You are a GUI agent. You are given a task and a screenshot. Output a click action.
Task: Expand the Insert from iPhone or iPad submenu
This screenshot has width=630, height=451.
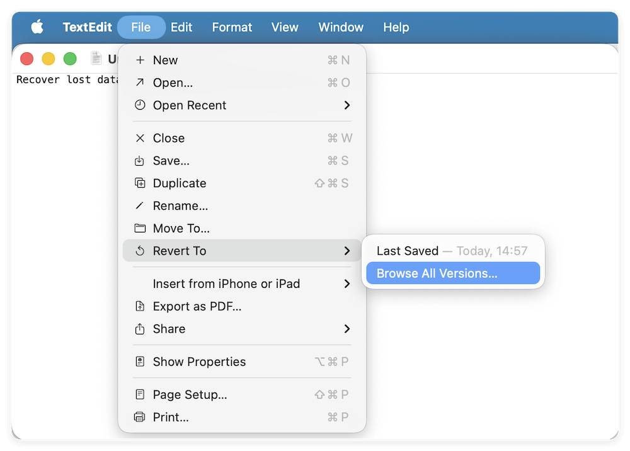347,283
